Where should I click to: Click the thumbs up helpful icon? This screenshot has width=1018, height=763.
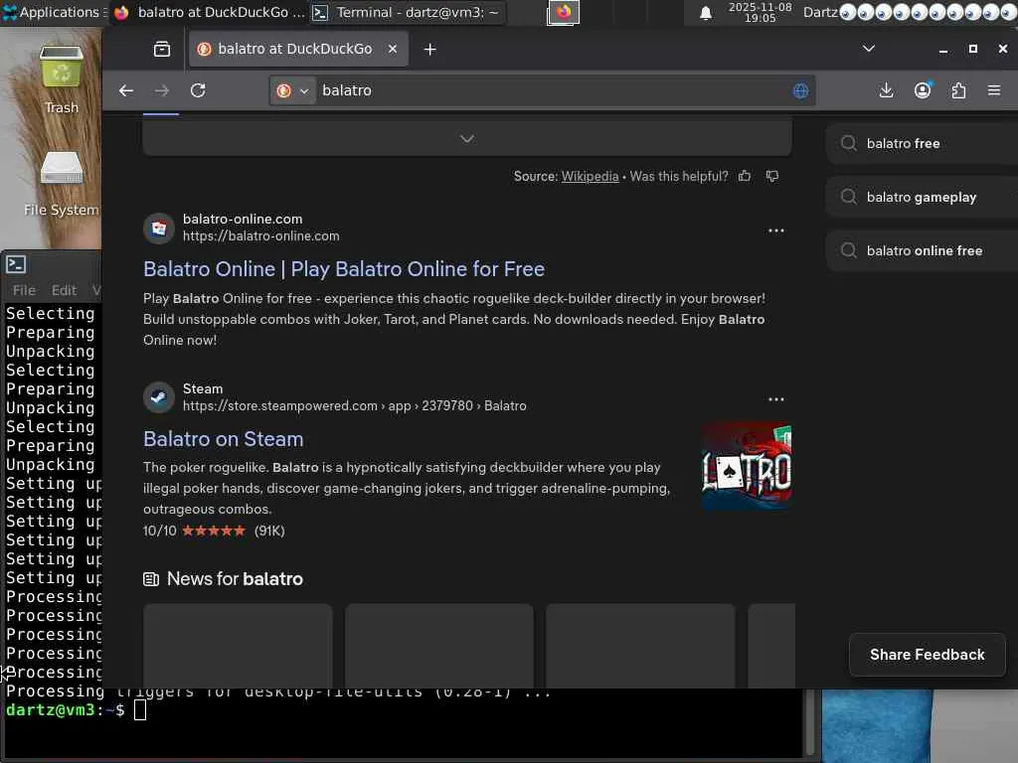tap(745, 176)
